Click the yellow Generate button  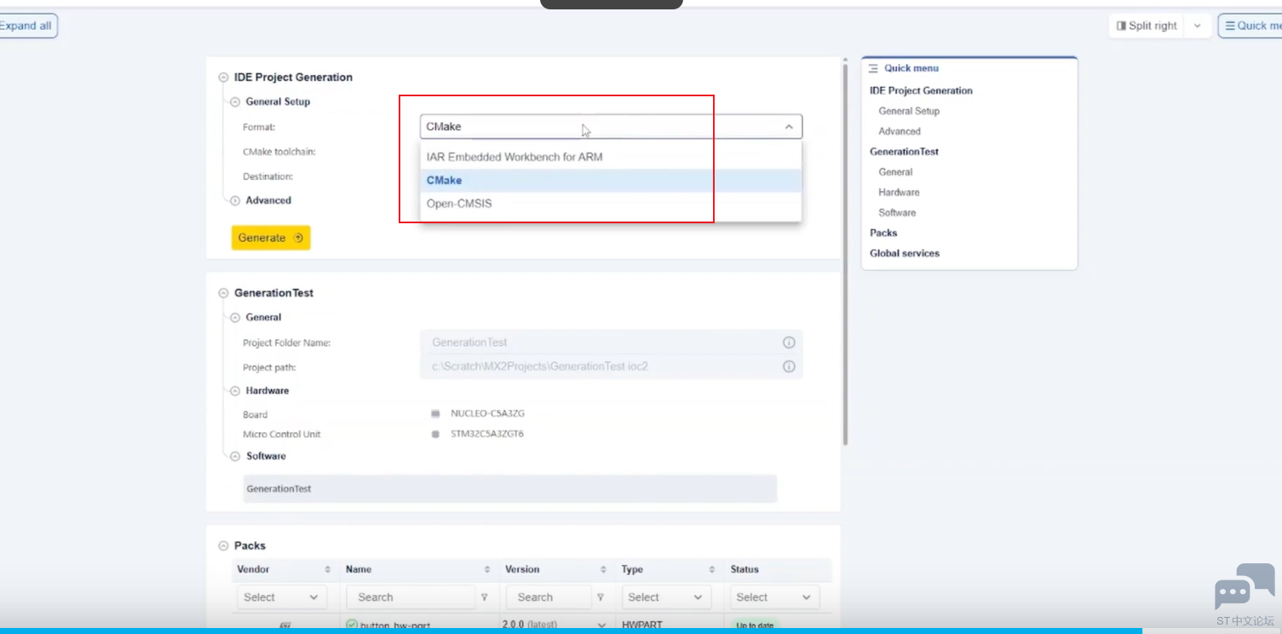[x=271, y=238]
